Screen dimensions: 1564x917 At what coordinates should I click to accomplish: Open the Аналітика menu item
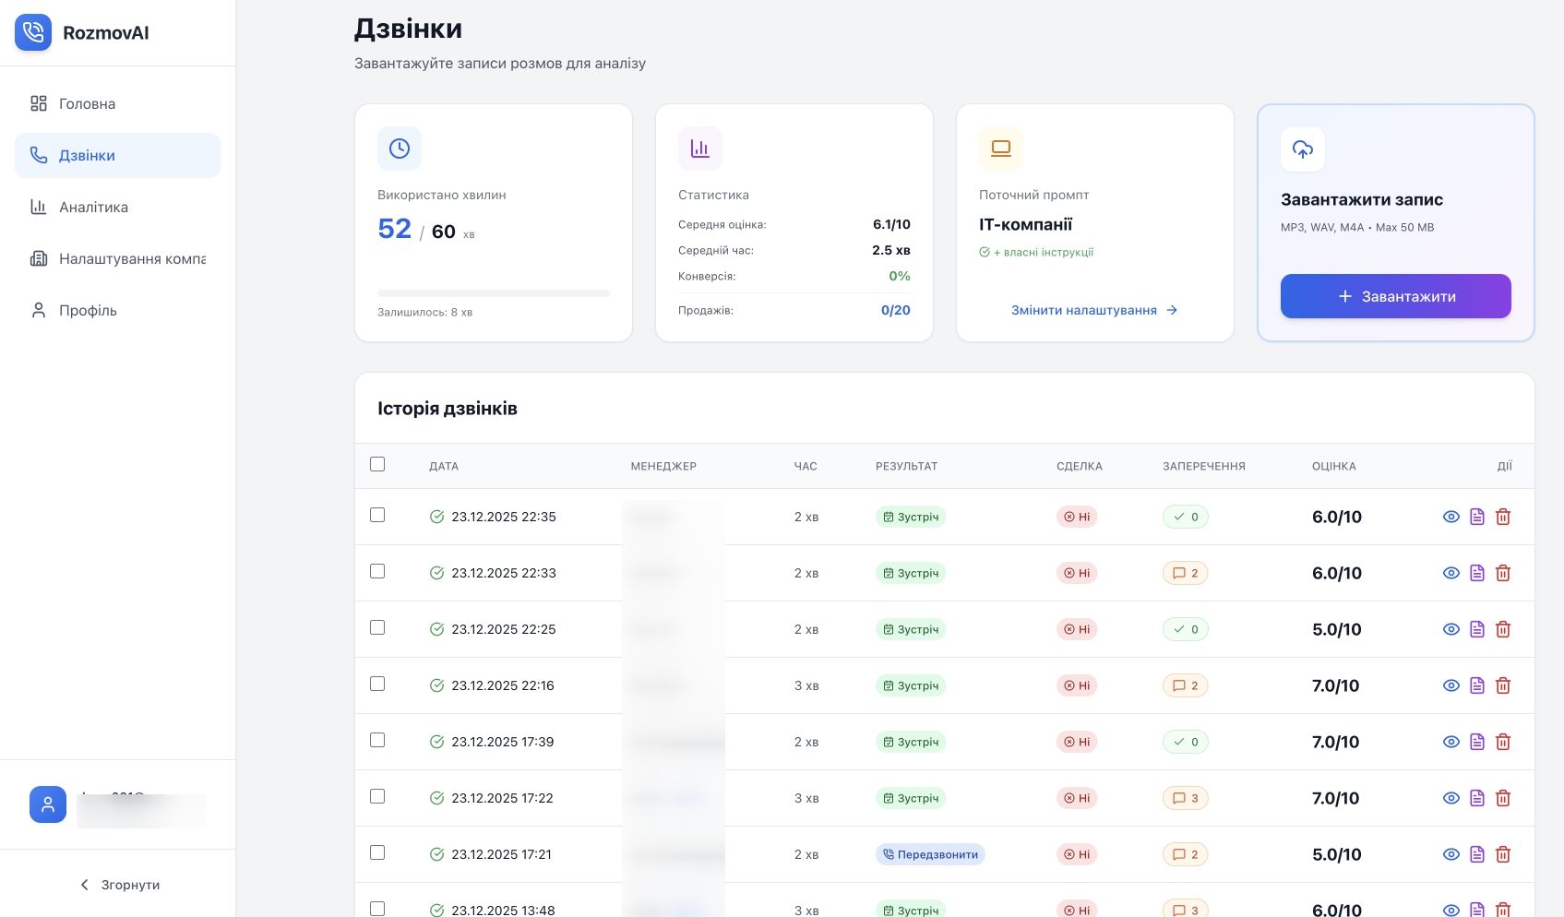[117, 207]
